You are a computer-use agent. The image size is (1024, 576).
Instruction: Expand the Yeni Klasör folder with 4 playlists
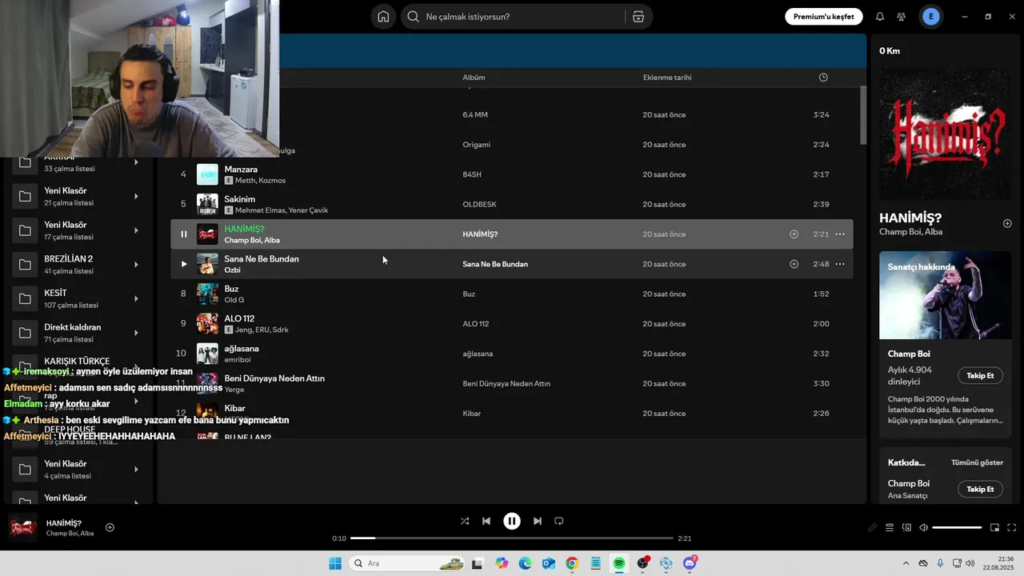pyautogui.click(x=136, y=469)
